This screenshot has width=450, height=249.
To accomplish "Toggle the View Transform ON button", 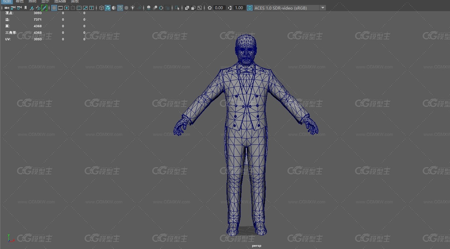I will (249, 8).
